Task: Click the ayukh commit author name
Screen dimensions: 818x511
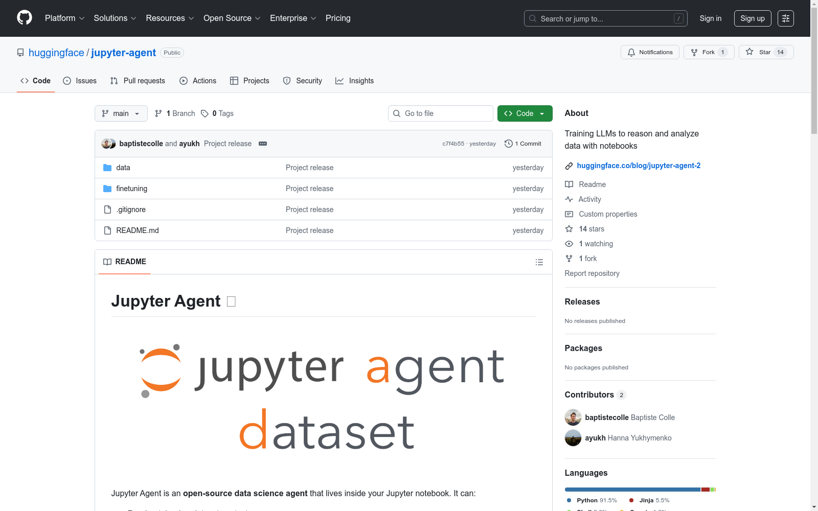Action: pyautogui.click(x=189, y=144)
